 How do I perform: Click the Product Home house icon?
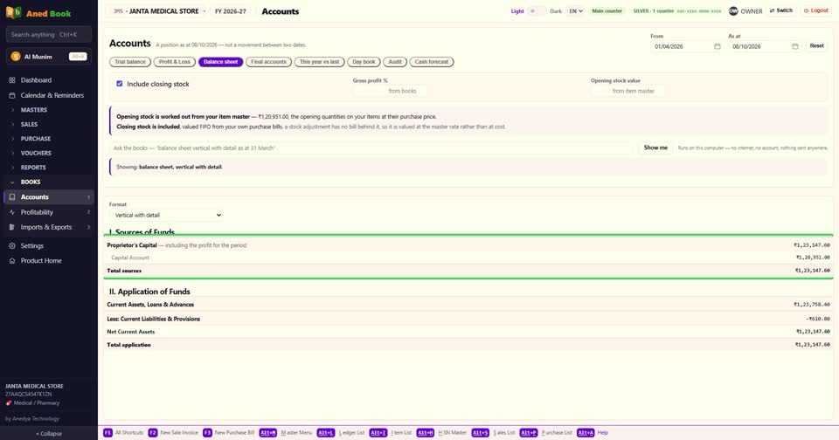point(11,261)
